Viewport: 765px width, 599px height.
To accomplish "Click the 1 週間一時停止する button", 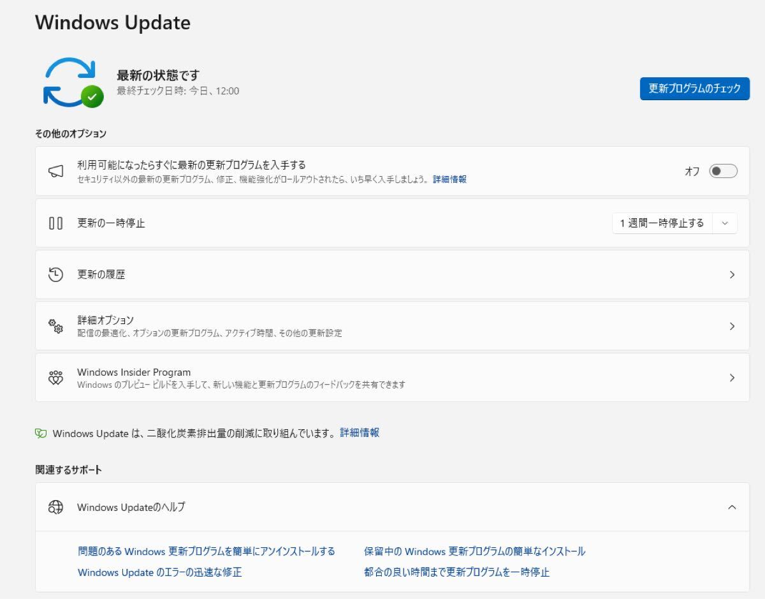I will [x=662, y=223].
